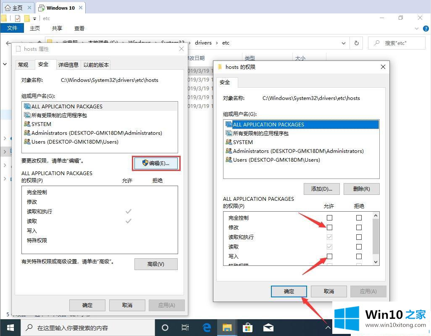Open Explorer help question mark icon
This screenshot has height=336, width=431.
coord(426,29)
